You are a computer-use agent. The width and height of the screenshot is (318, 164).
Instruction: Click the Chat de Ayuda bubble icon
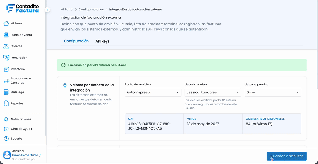coord(6,129)
